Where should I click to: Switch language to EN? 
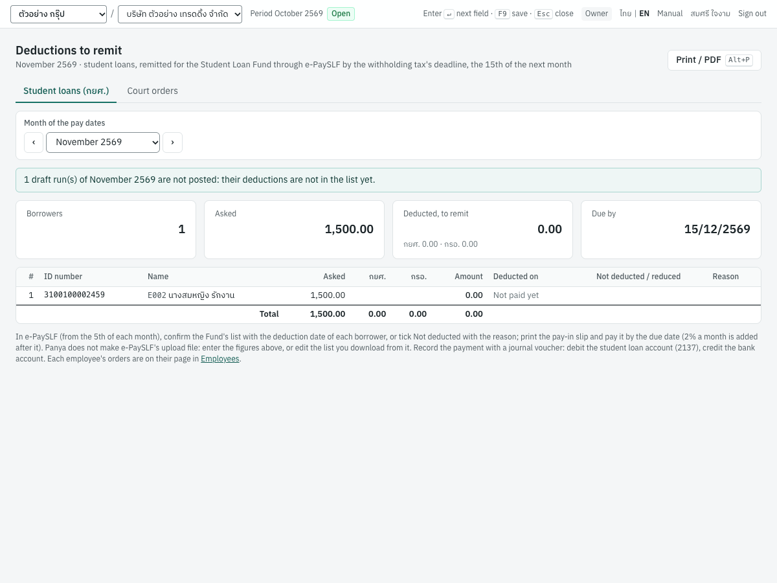click(x=644, y=14)
